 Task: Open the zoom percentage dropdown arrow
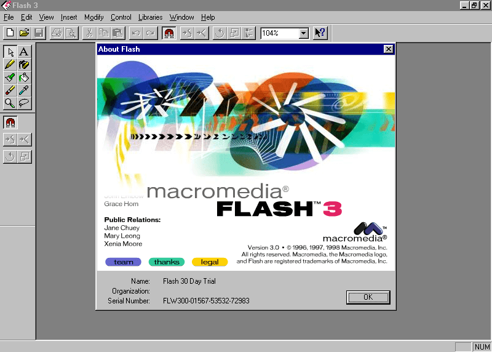click(303, 33)
